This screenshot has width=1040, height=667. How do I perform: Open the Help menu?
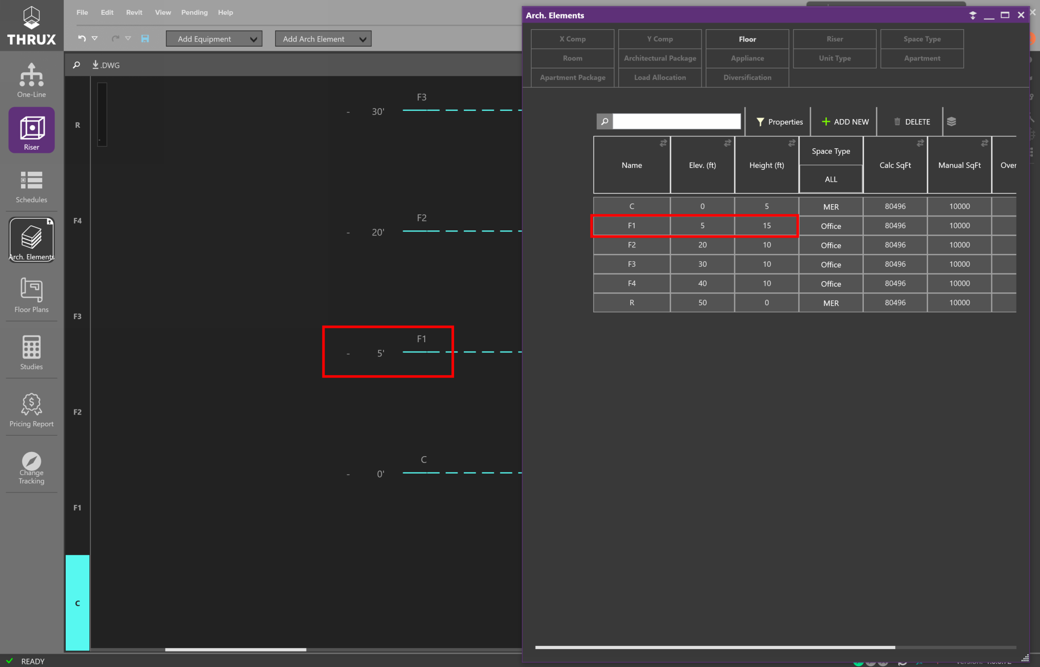coord(225,12)
